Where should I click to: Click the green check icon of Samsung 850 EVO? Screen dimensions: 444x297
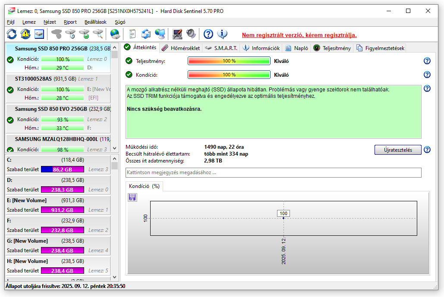[10, 120]
